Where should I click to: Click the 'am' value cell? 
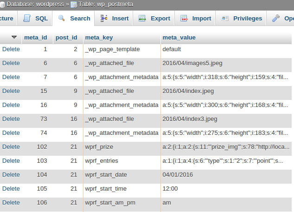point(226,204)
